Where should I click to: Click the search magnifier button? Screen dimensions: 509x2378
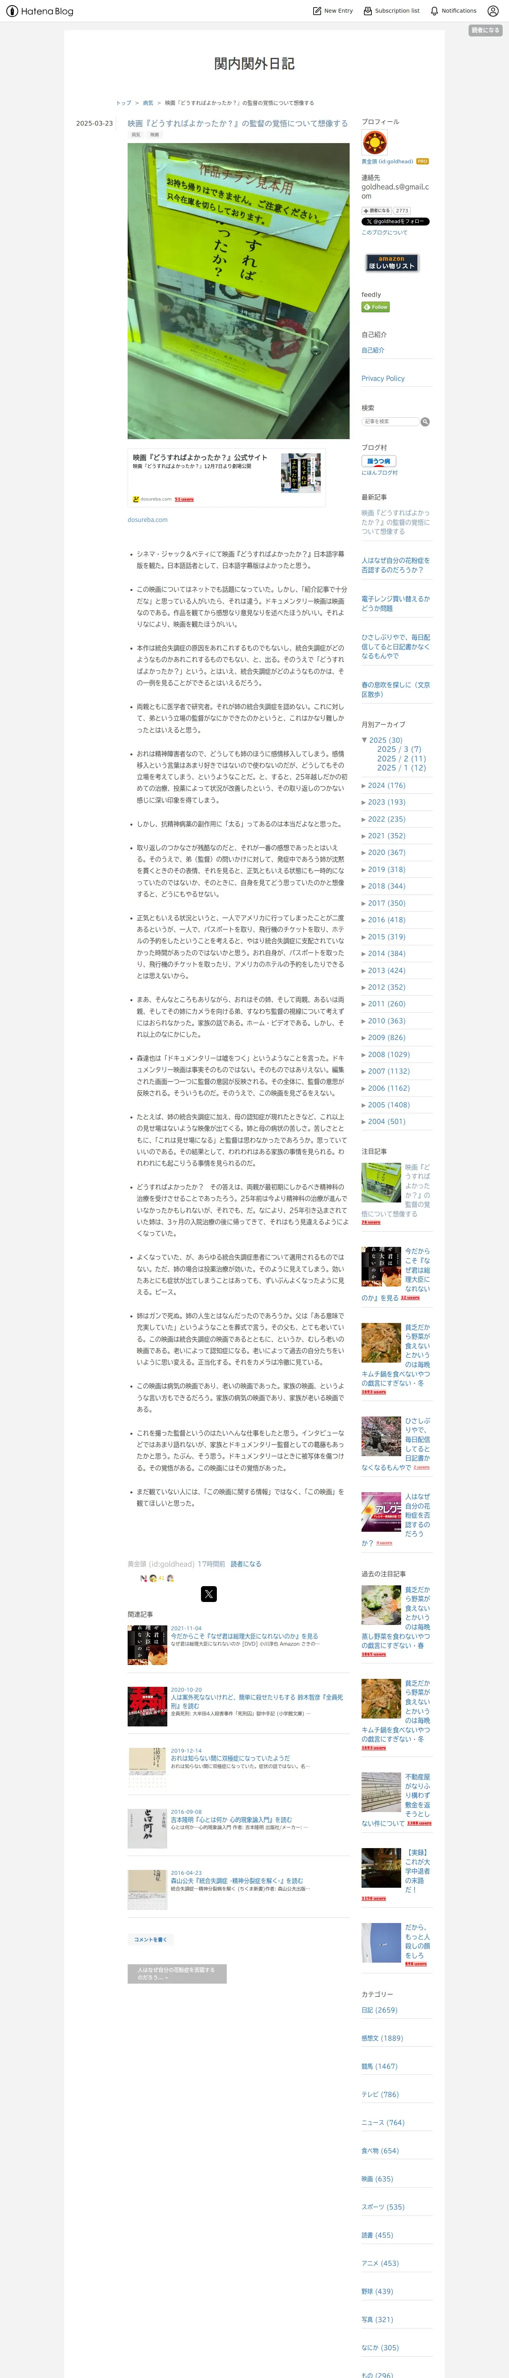point(425,422)
